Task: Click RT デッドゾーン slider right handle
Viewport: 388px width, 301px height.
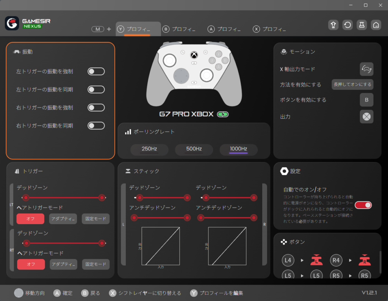Action: 102,243
